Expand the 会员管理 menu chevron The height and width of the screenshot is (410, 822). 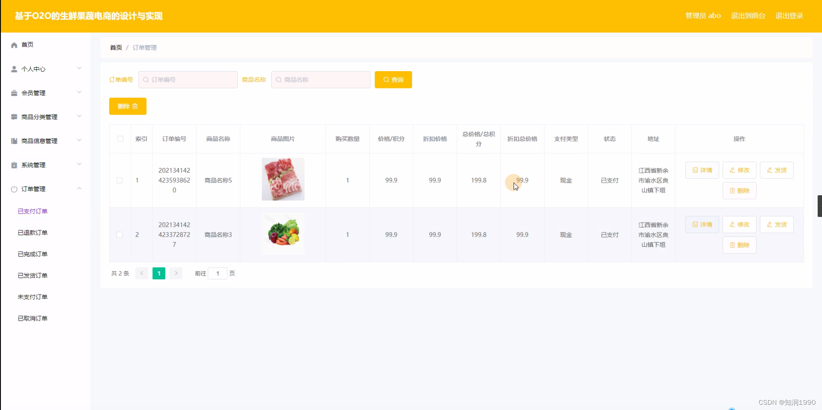[79, 92]
